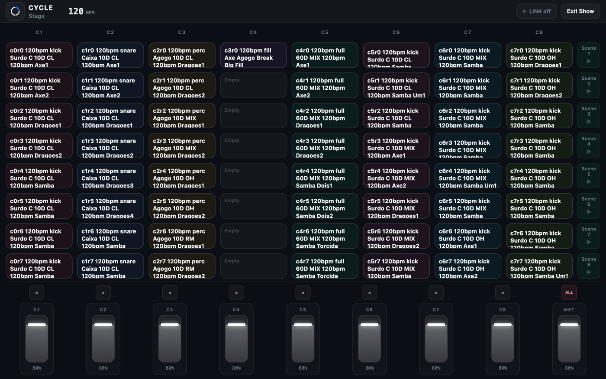Stop channel C1 with its stop button
606x379 pixels.
pyautogui.click(x=37, y=293)
